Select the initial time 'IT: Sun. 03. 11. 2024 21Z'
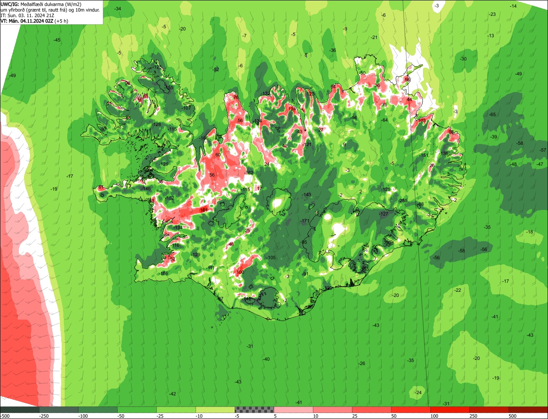548x419 pixels. [x=28, y=15]
